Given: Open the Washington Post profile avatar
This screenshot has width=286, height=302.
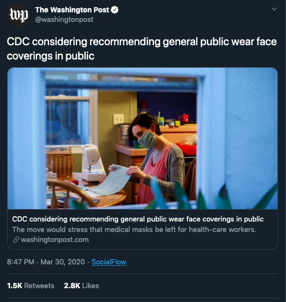Looking at the screenshot, I should tap(19, 15).
